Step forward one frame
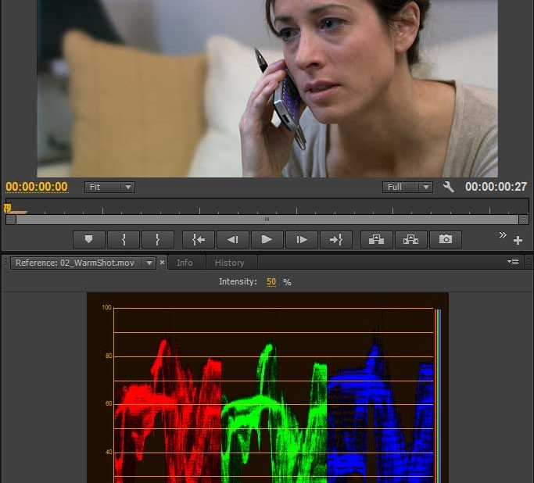 pyautogui.click(x=302, y=240)
